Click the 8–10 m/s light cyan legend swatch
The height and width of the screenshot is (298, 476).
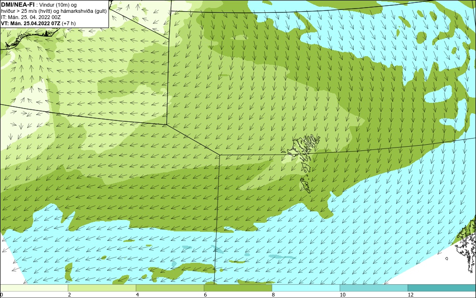coord(306,288)
